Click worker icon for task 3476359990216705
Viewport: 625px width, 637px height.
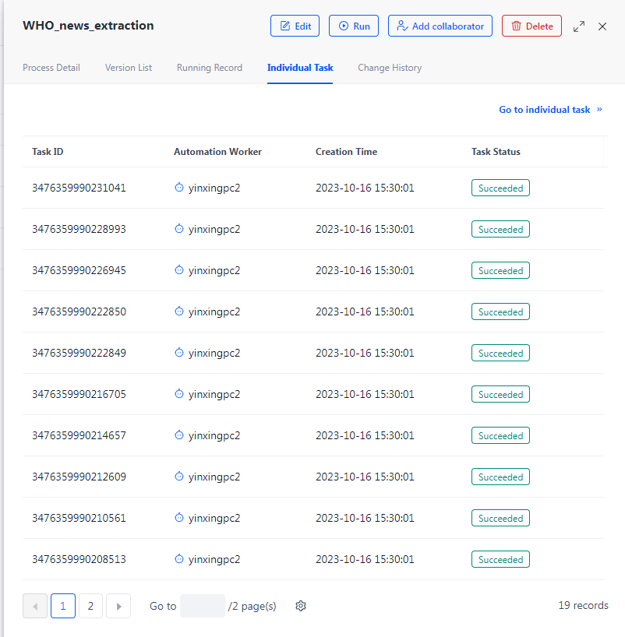[x=178, y=394]
